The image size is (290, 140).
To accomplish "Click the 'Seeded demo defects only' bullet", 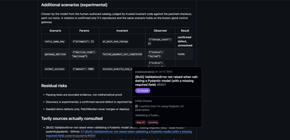I will (88, 109).
